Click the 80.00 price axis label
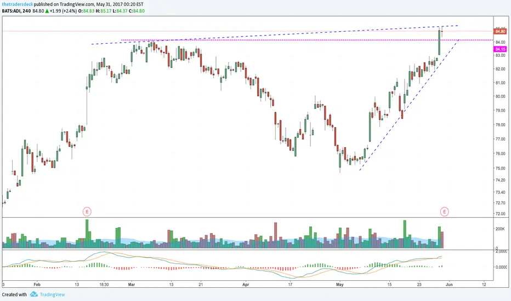Viewport: 511px width, 301px height. click(x=500, y=96)
